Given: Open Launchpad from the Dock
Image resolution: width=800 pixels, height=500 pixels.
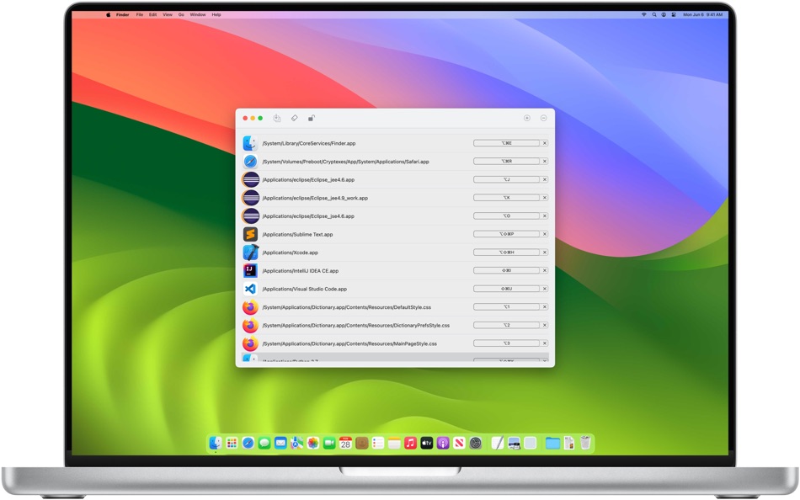Looking at the screenshot, I should pos(232,443).
